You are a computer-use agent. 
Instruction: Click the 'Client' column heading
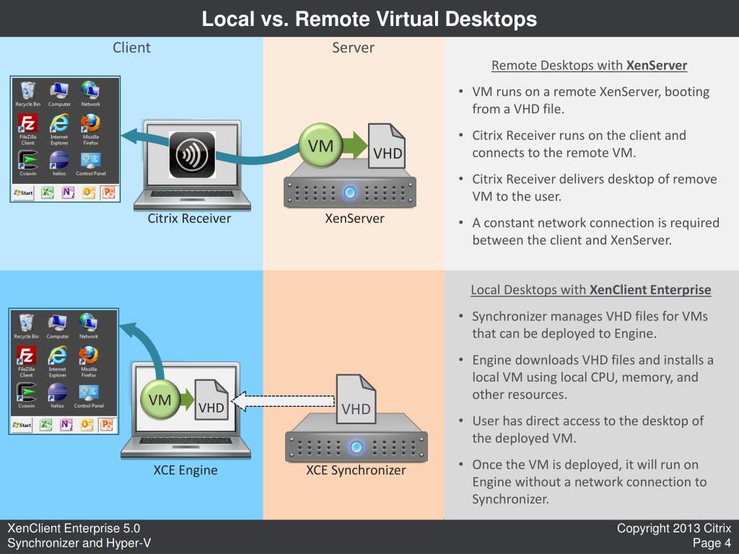pyautogui.click(x=131, y=48)
